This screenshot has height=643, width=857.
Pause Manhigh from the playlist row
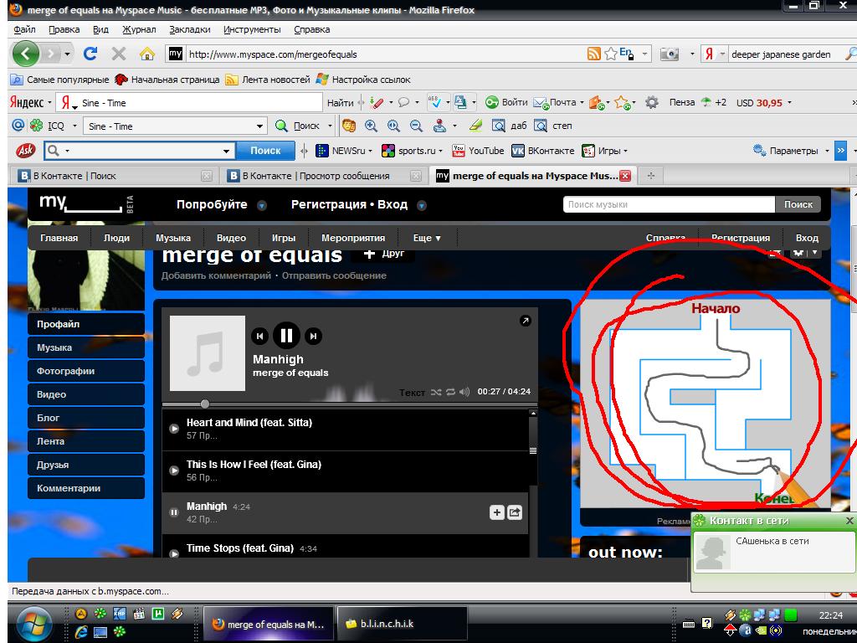(174, 512)
